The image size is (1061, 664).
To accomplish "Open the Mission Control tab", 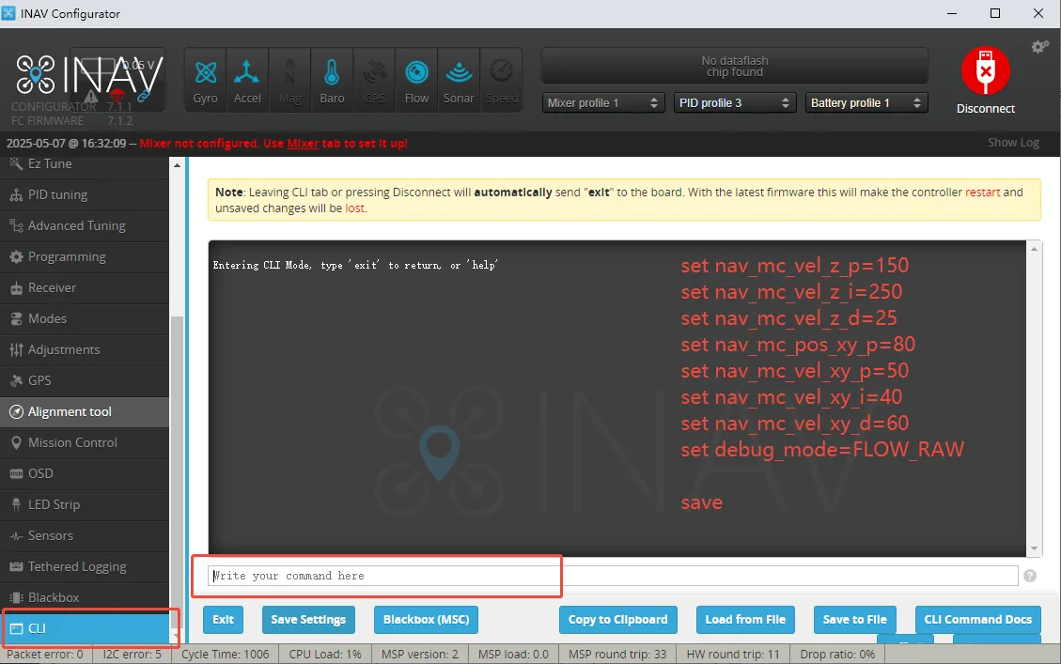I will tap(85, 443).
